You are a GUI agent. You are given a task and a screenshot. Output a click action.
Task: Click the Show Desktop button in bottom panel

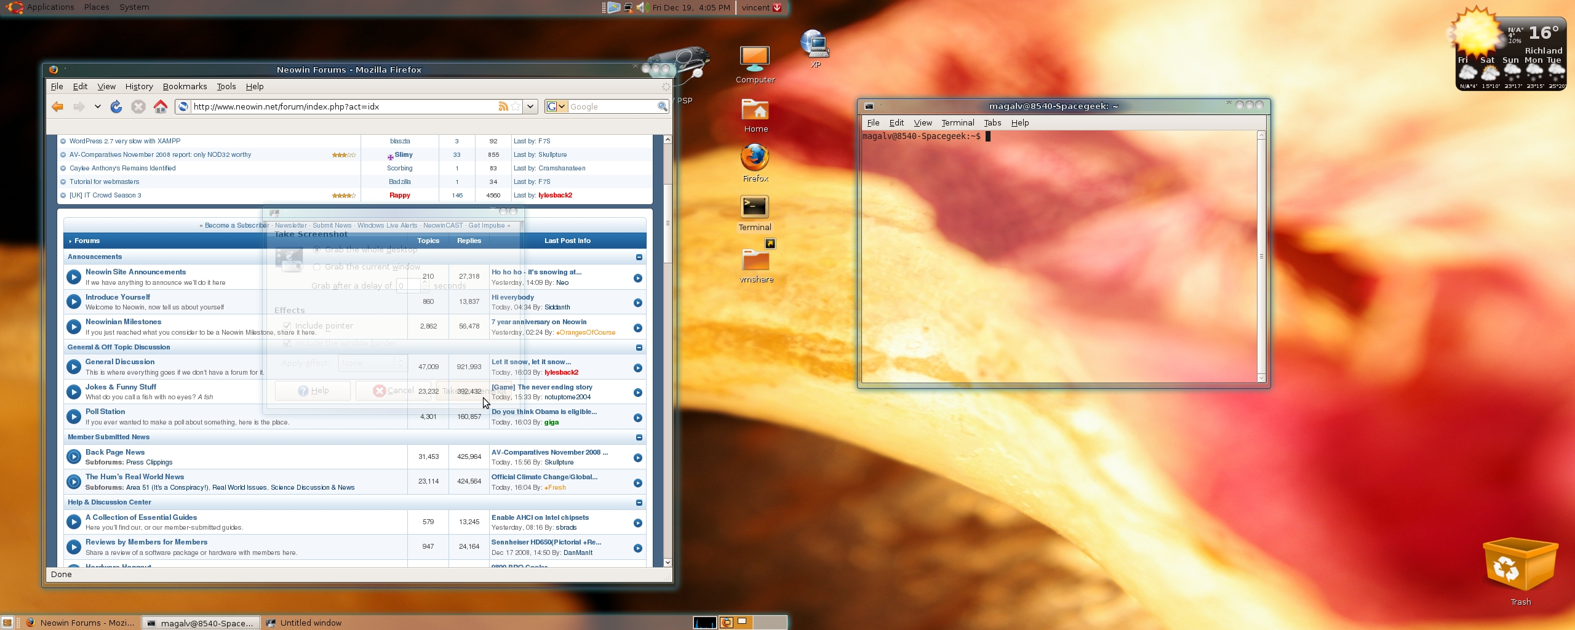tap(7, 623)
